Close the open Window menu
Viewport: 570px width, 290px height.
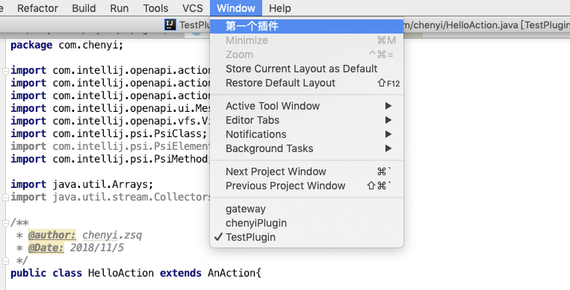click(236, 8)
